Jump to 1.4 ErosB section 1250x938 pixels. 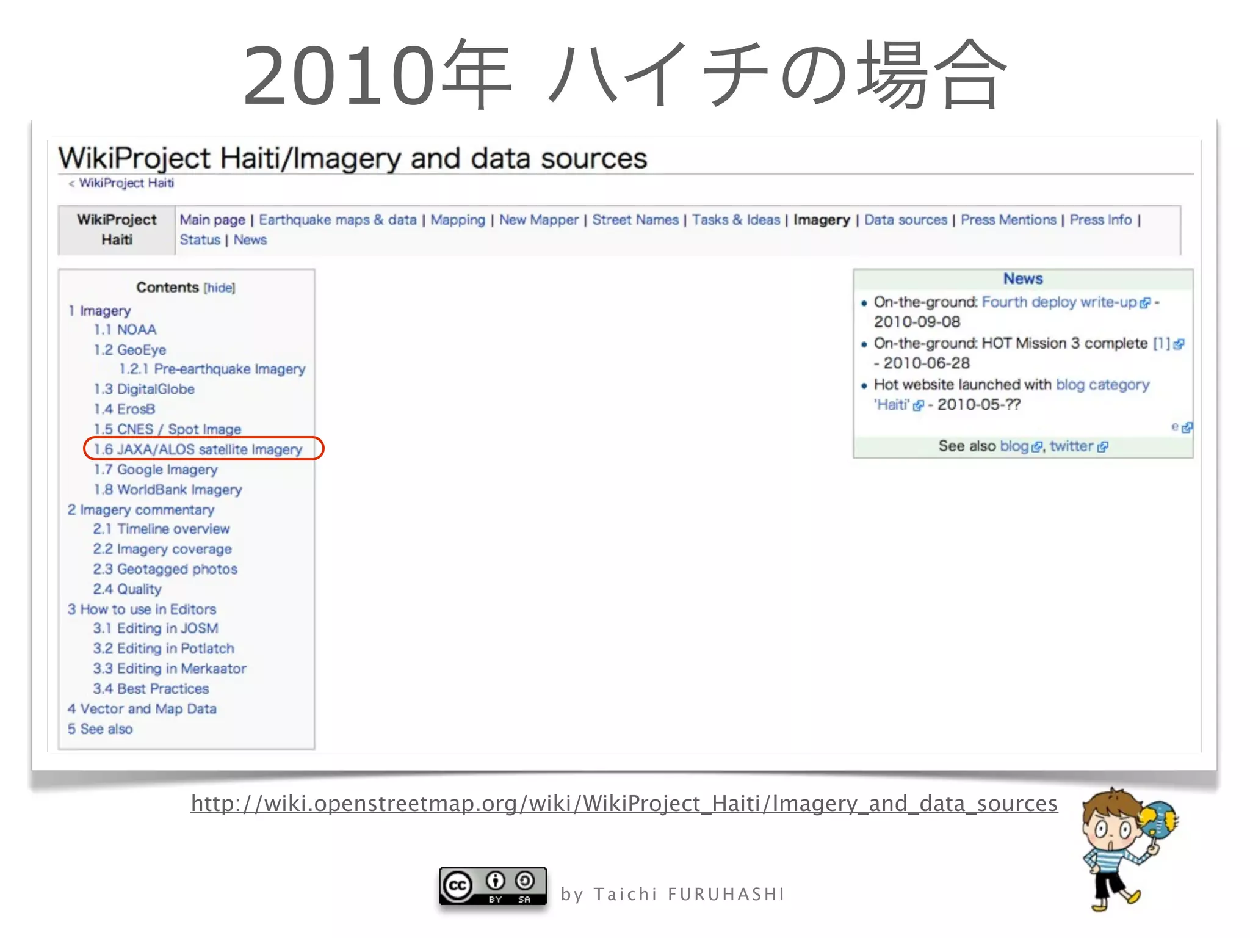click(125, 409)
